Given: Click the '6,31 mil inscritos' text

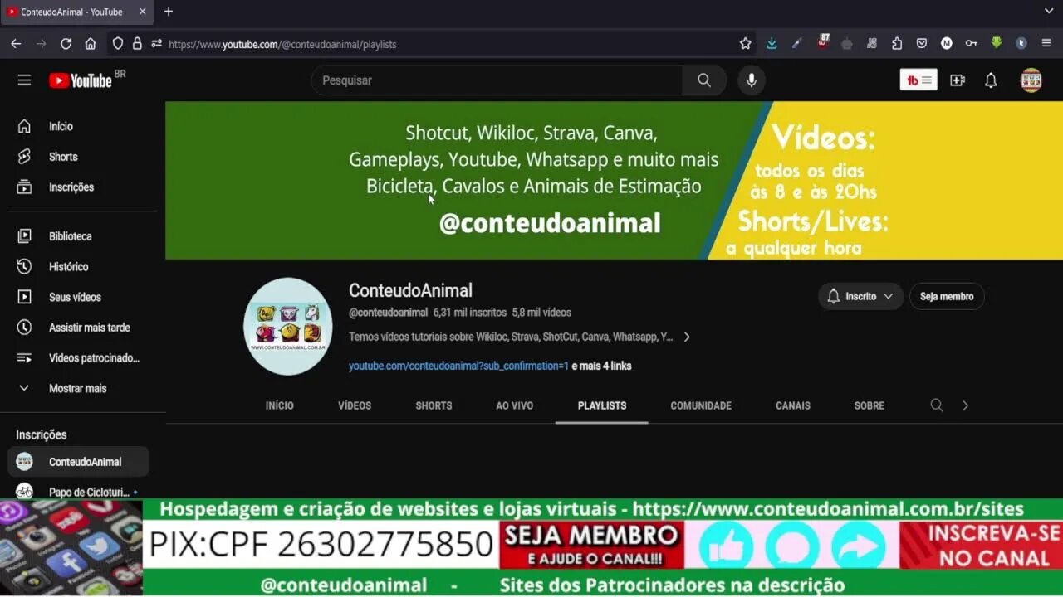Looking at the screenshot, I should (469, 313).
